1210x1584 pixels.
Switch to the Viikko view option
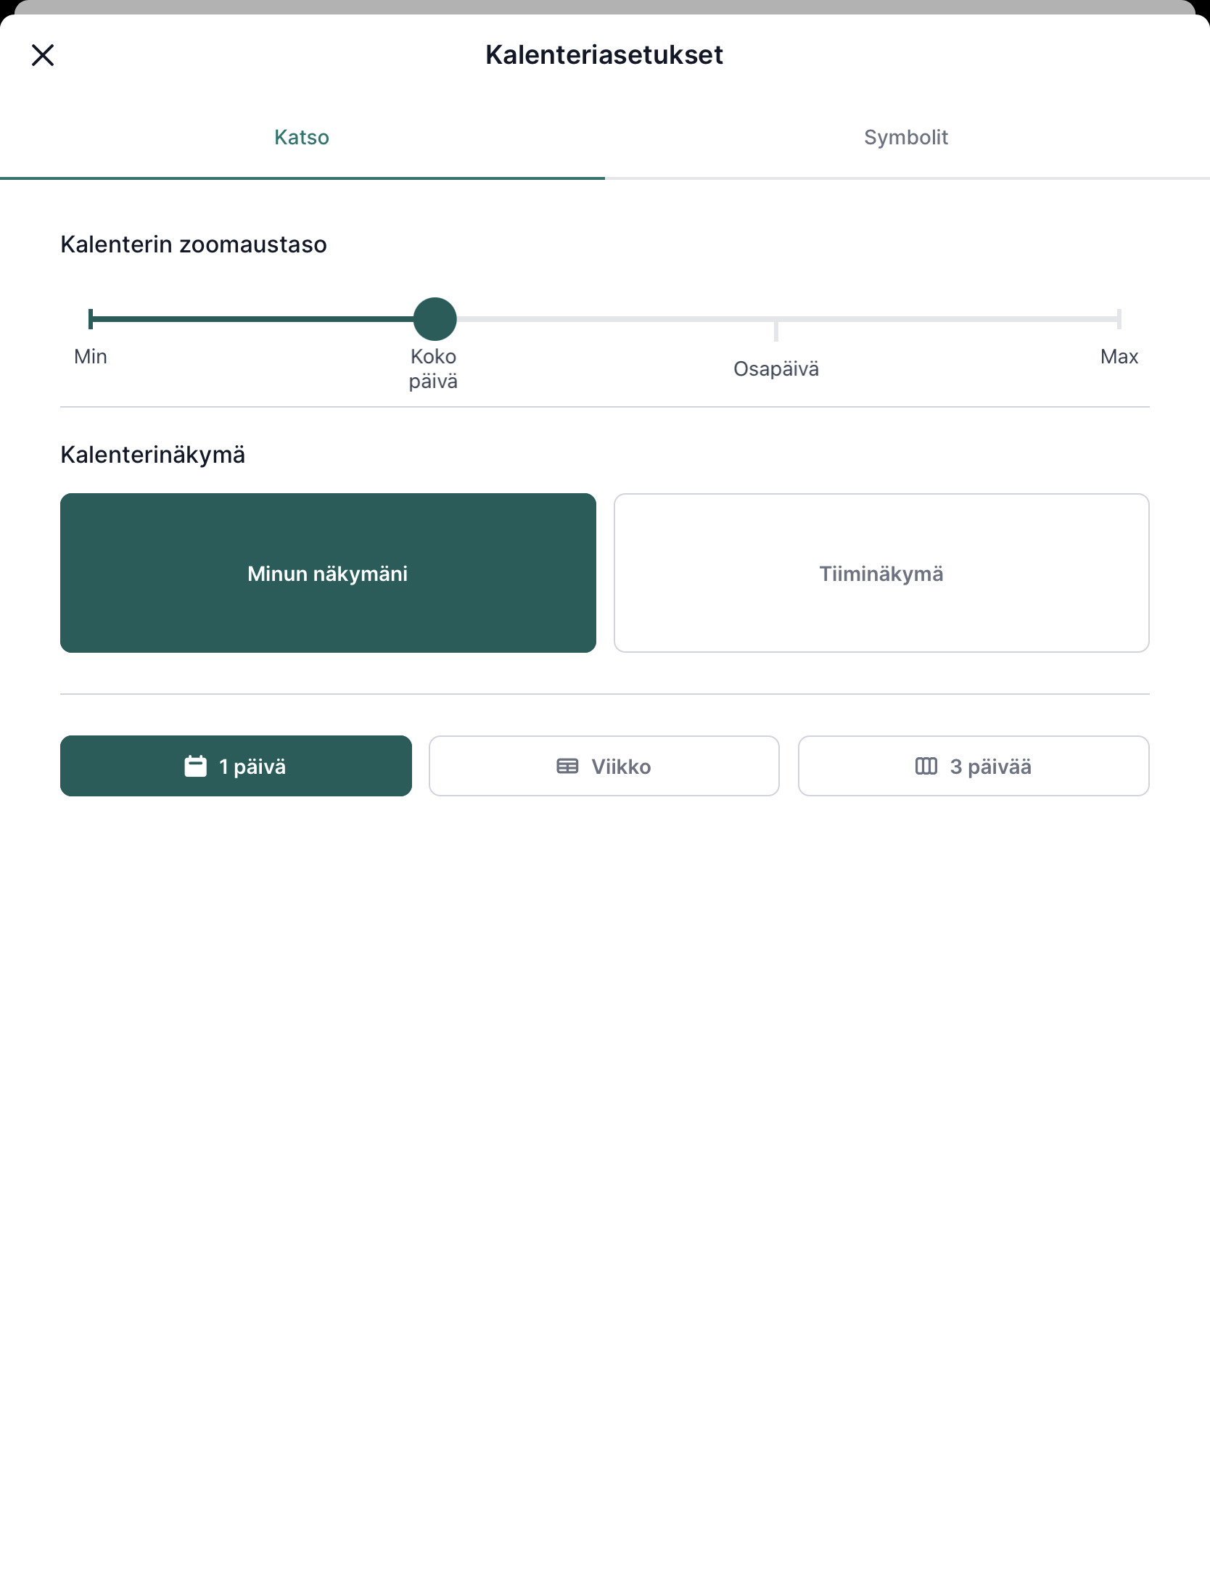coord(604,766)
